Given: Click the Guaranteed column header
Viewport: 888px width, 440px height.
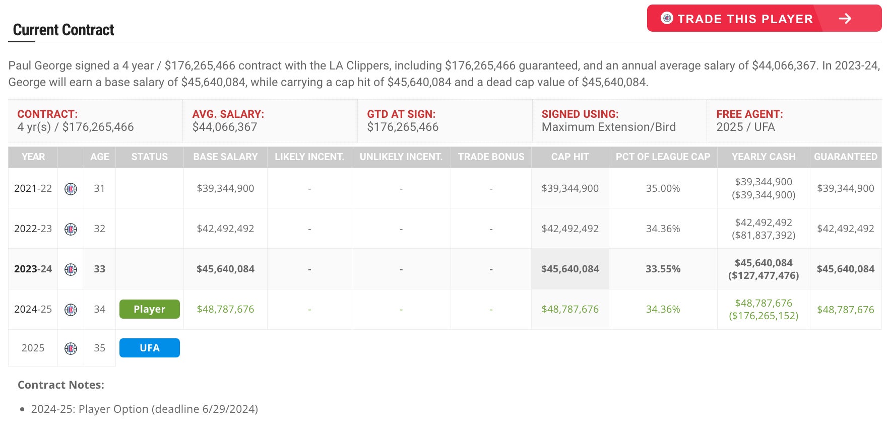Looking at the screenshot, I should click(845, 157).
